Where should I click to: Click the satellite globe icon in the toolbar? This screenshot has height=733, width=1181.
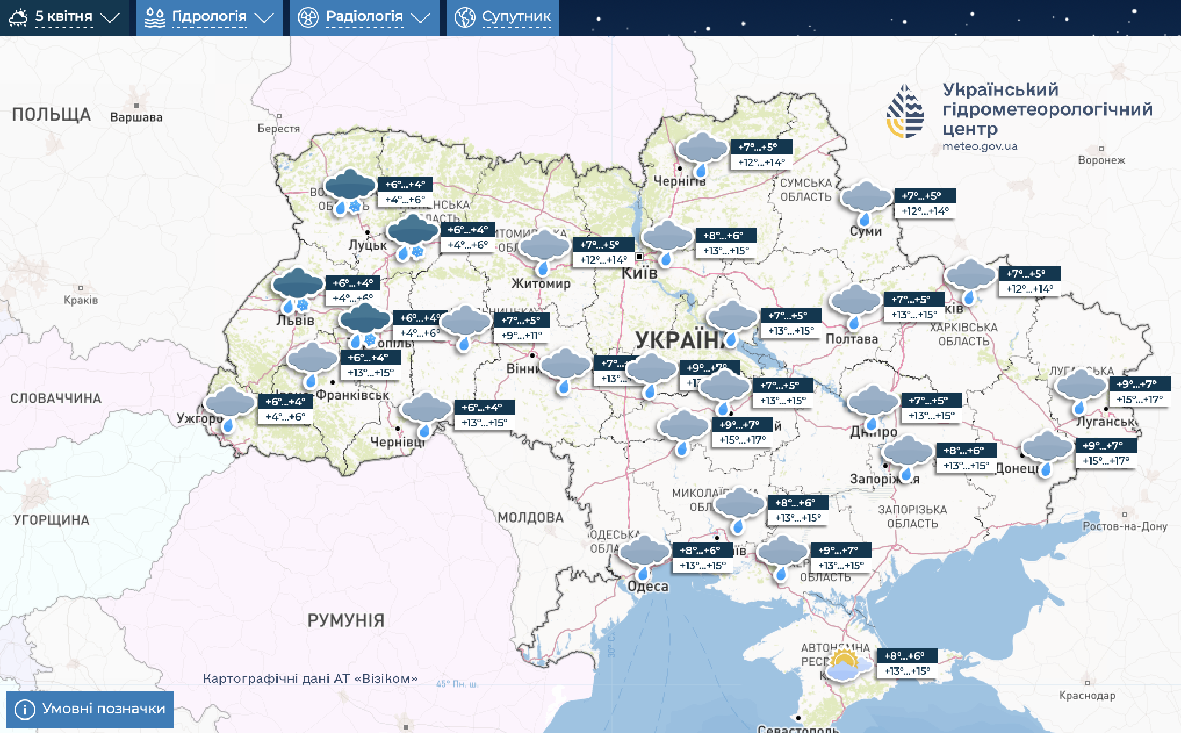465,17
